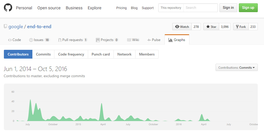This screenshot has height=135, width=264.
Task: Click the Projects board icon
Action: point(98,40)
